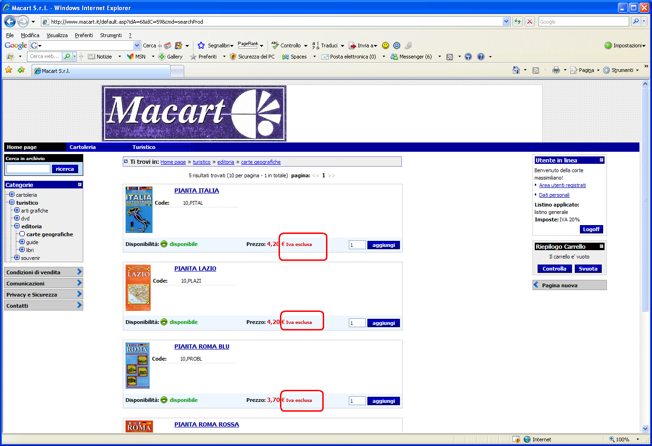The height and width of the screenshot is (446, 652).
Task: Click the blue sad face on Google toolbar
Action: pos(397,45)
